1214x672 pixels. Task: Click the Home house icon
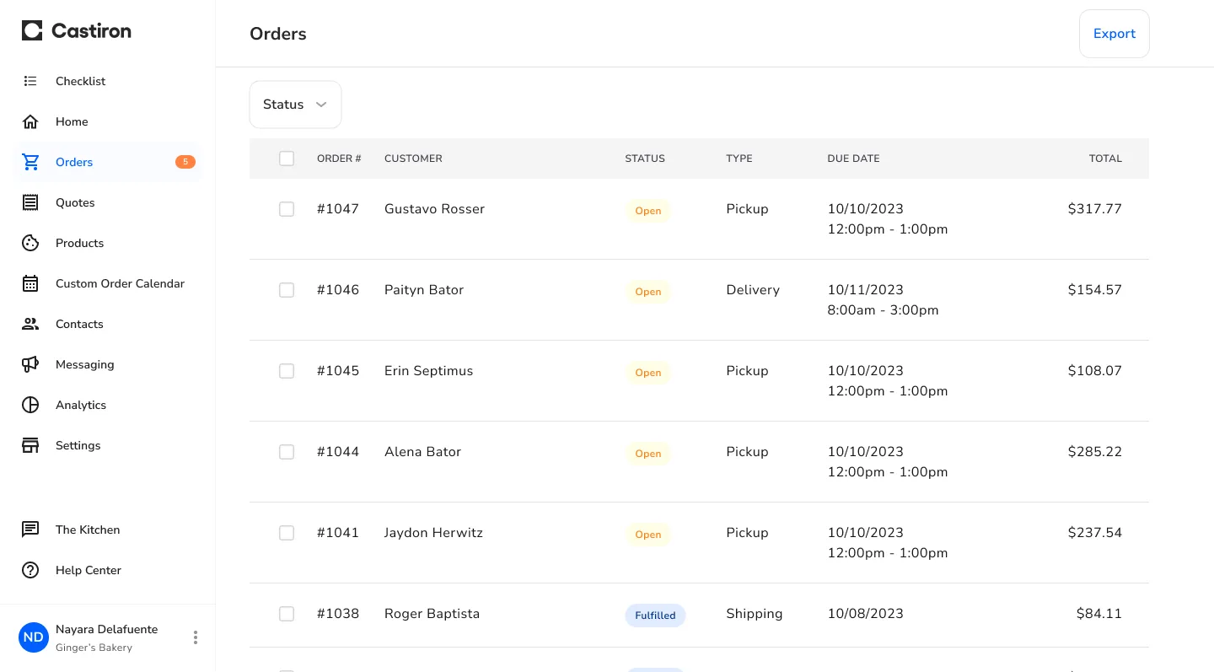point(30,121)
